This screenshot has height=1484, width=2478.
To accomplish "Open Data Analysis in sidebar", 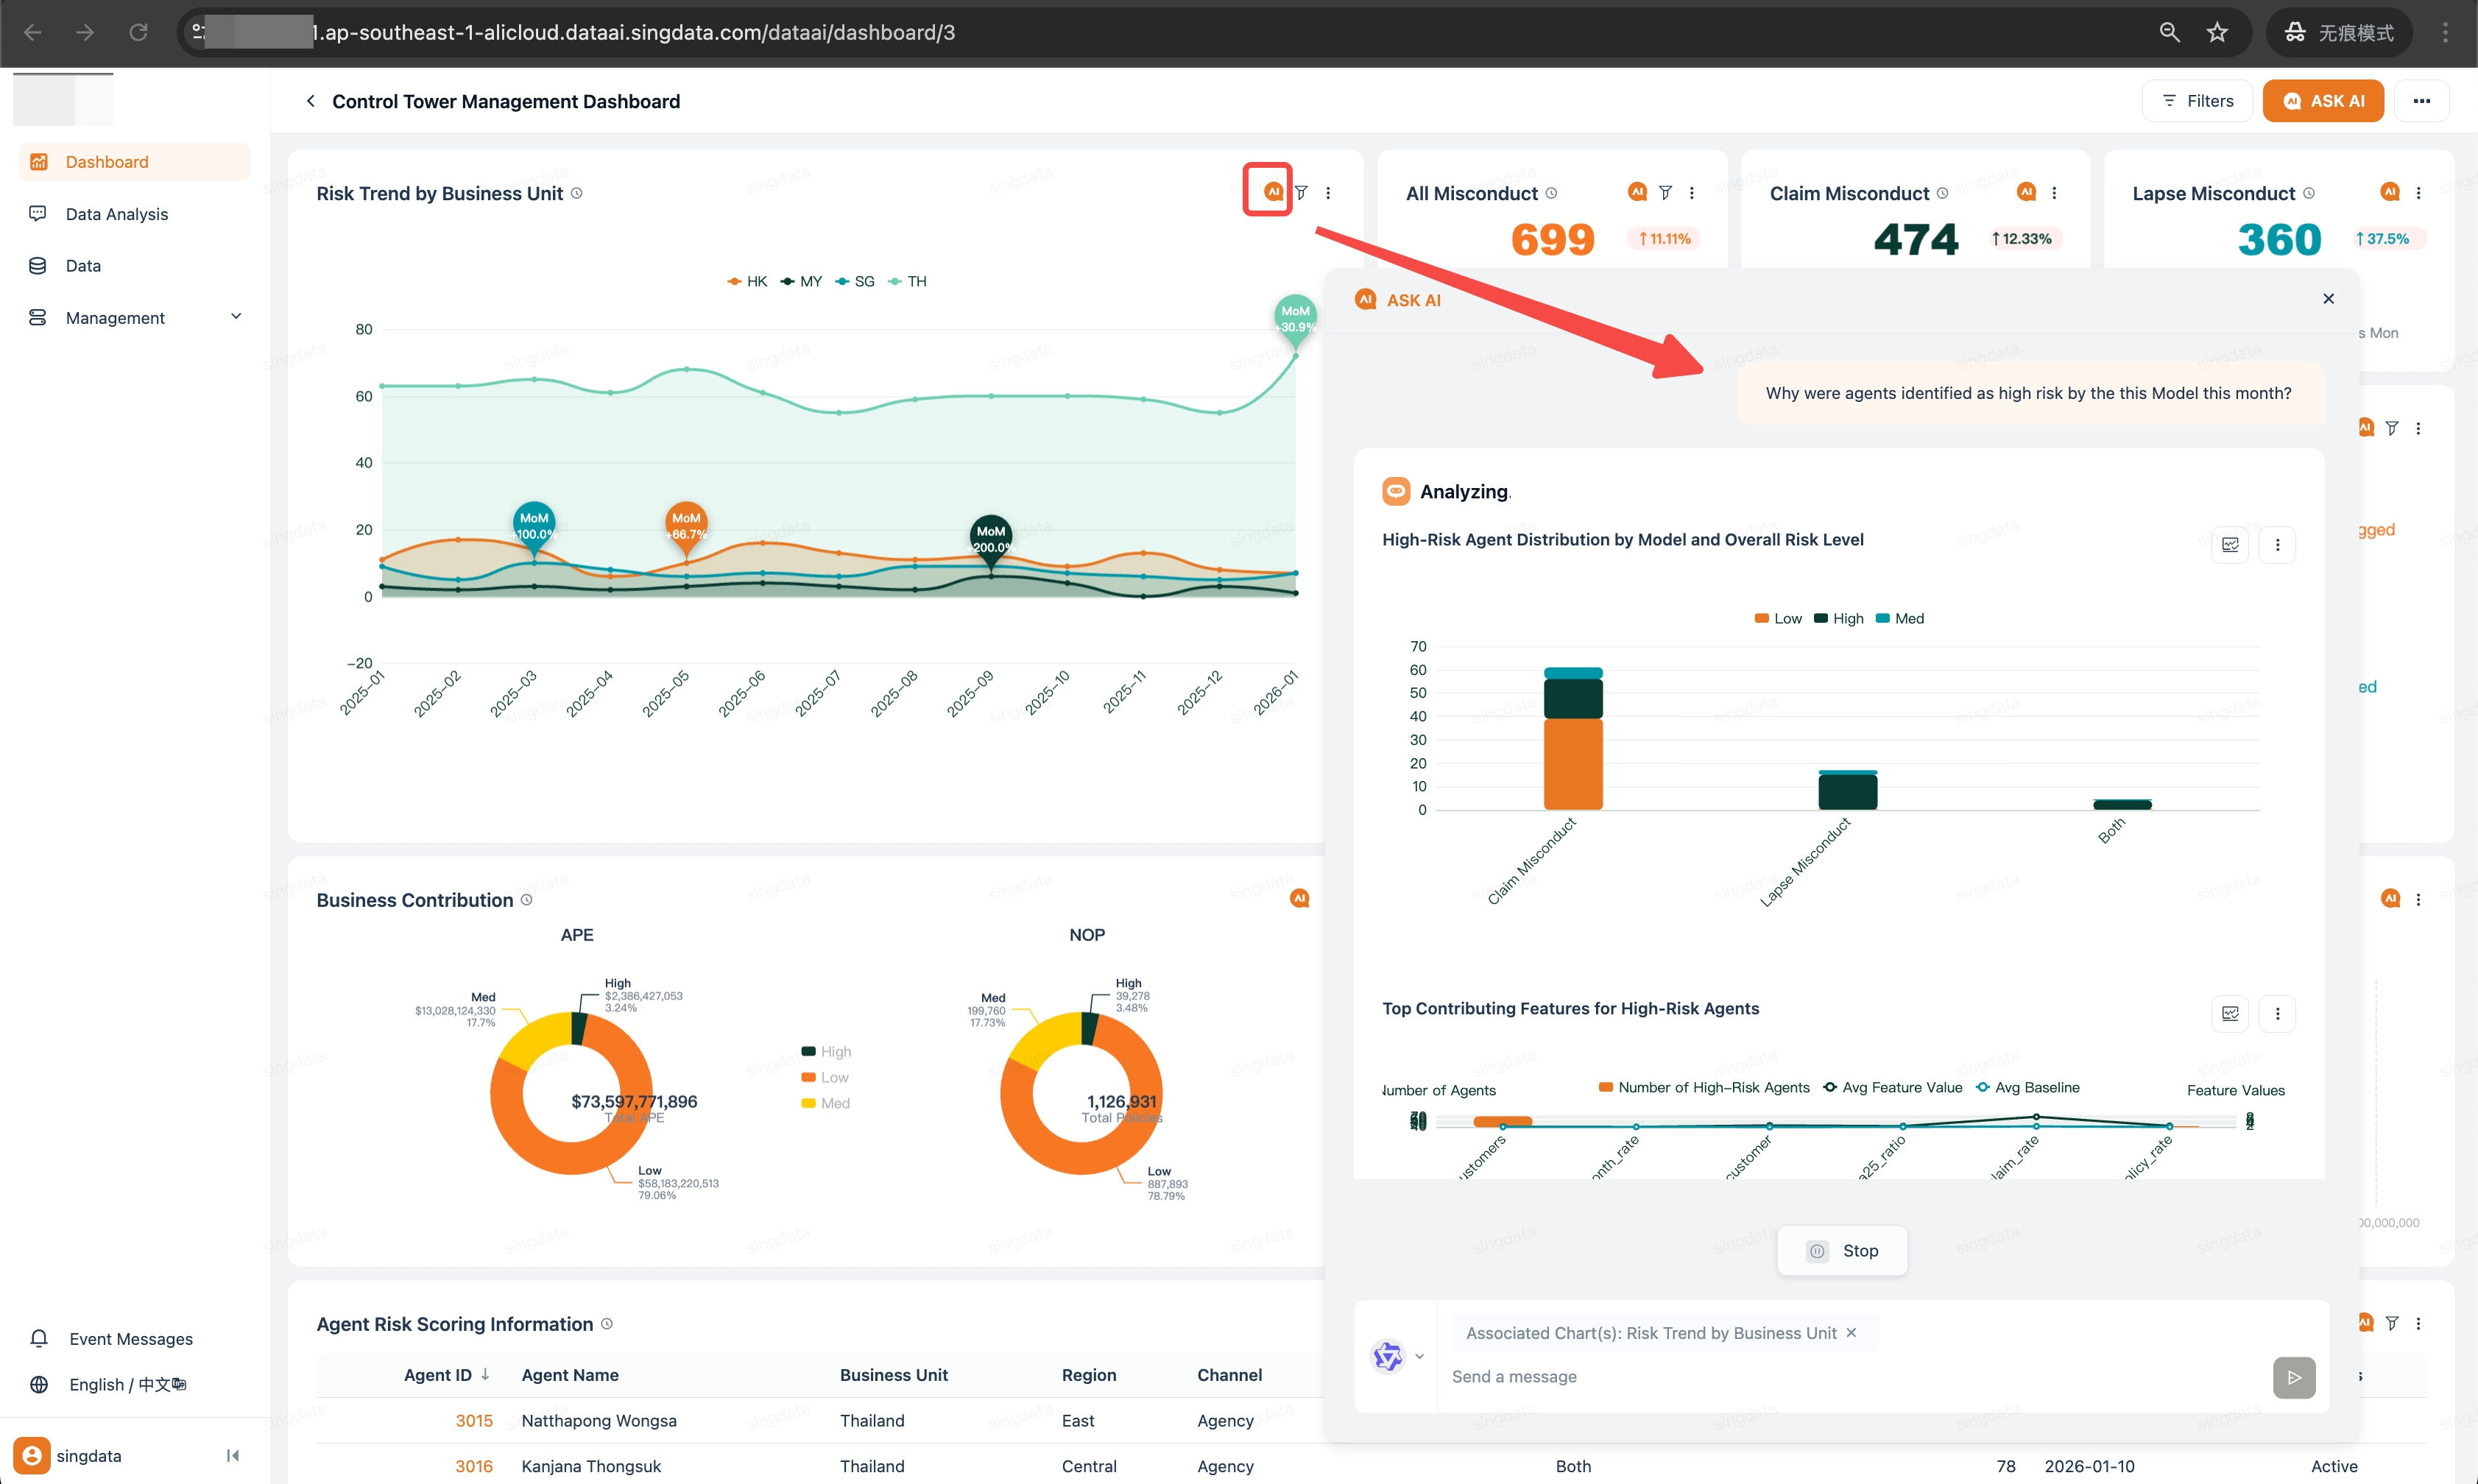I will click(116, 214).
